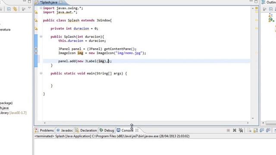Click the Terminate button in Console toolbar
This screenshot has width=276, height=155.
point(228,130)
